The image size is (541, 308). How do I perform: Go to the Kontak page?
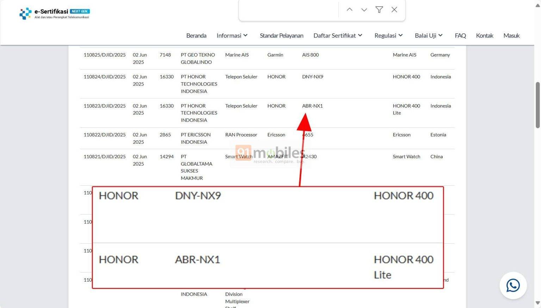pyautogui.click(x=485, y=35)
